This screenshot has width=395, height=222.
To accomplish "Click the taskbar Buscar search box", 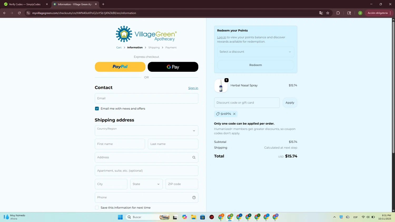I will point(148,217).
